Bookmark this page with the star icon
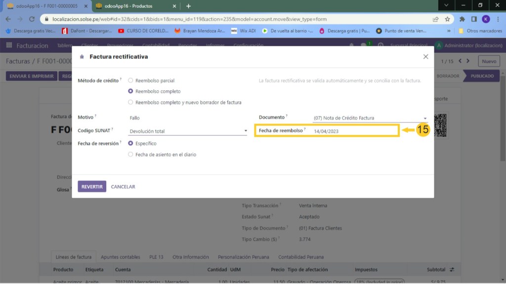This screenshot has height=284, width=506. click(447, 19)
